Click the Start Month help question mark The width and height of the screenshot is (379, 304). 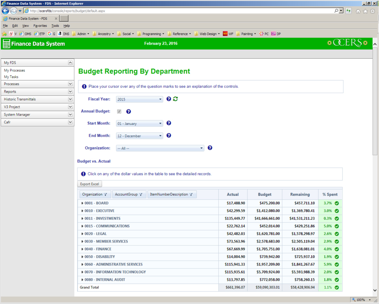[169, 123]
